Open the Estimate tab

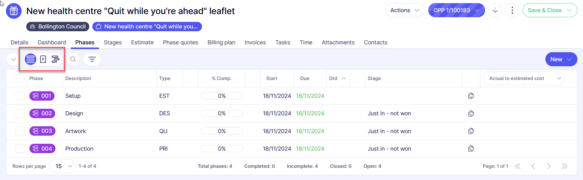(x=142, y=42)
